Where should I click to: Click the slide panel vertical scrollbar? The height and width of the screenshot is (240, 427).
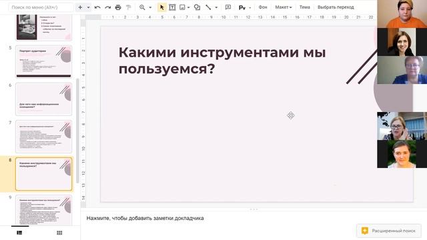77,131
